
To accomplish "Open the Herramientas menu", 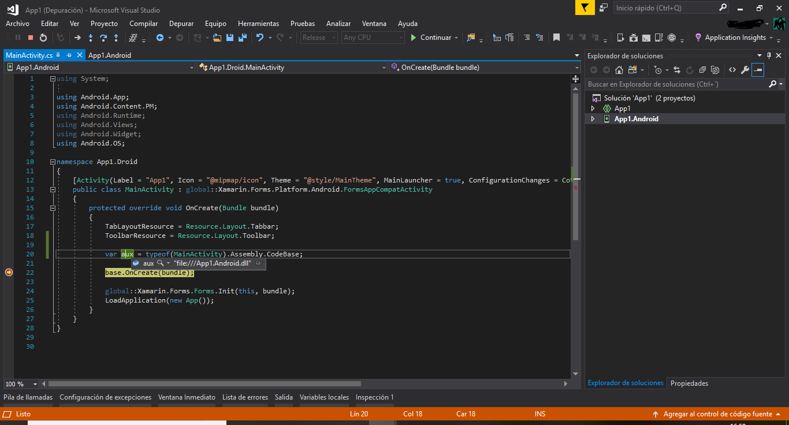I will (x=258, y=24).
